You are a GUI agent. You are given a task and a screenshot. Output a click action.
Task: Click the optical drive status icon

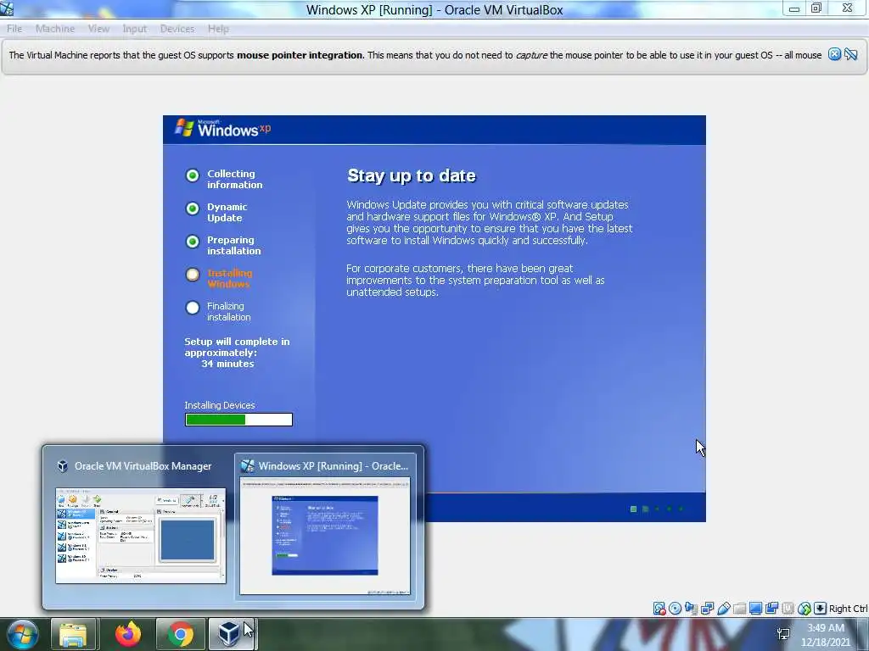point(675,609)
